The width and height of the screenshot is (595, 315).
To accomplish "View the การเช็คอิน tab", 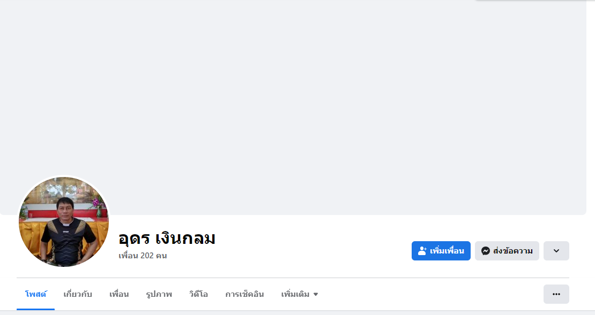I will 244,294.
